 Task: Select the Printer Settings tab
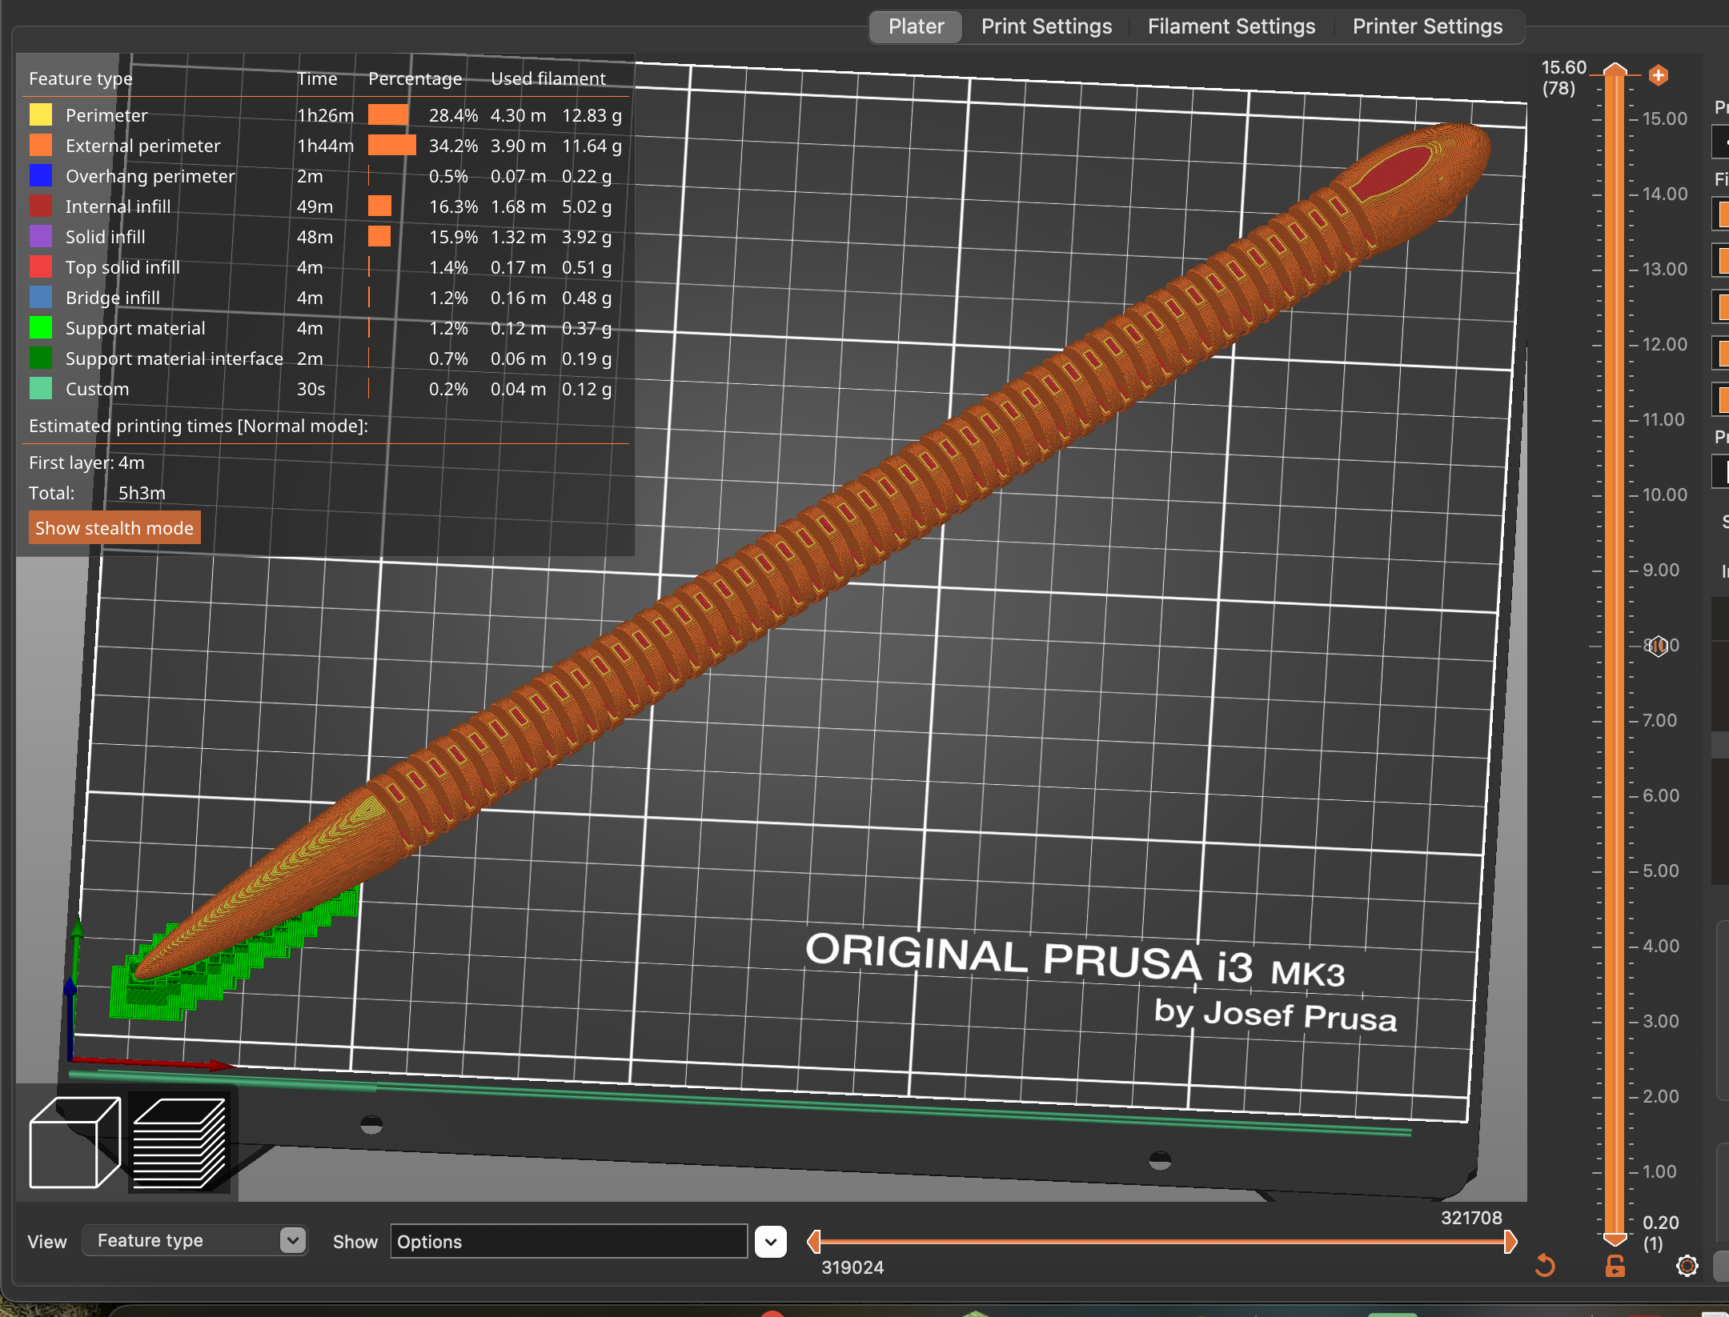point(1427,26)
